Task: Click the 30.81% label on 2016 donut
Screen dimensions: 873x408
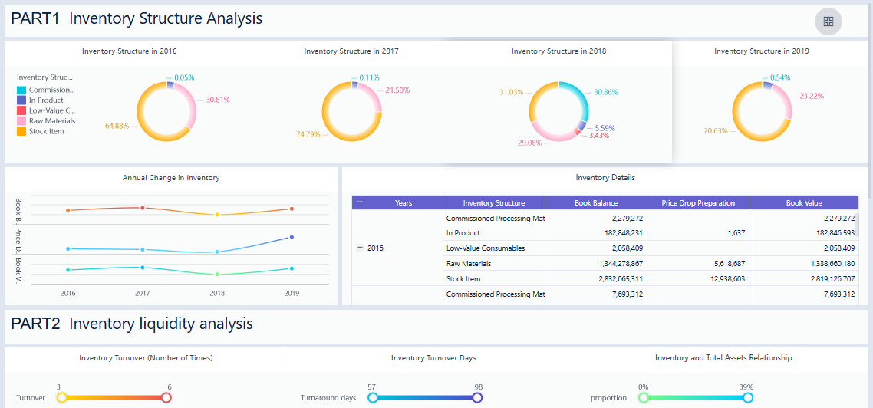Action: click(x=218, y=100)
